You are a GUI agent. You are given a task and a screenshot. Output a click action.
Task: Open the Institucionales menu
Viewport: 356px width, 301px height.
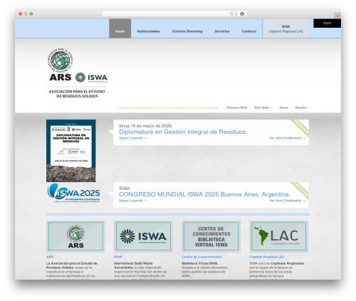(148, 31)
